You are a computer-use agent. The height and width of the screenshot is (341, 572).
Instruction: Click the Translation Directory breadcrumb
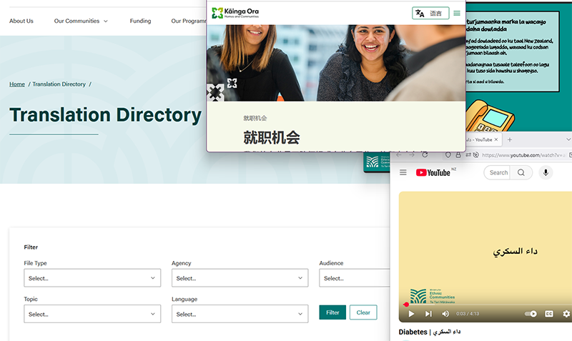coord(59,84)
